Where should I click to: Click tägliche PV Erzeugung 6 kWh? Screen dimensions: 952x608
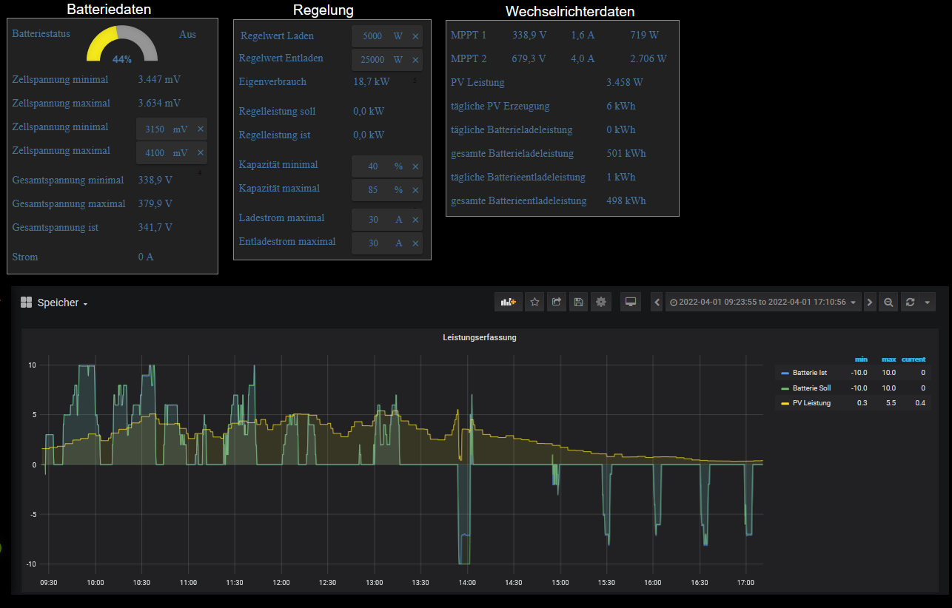pos(620,106)
